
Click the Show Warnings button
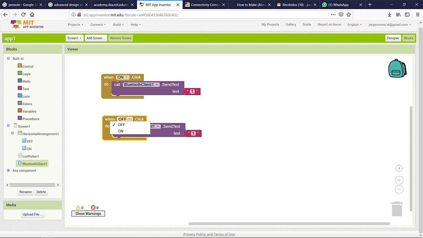(88, 213)
